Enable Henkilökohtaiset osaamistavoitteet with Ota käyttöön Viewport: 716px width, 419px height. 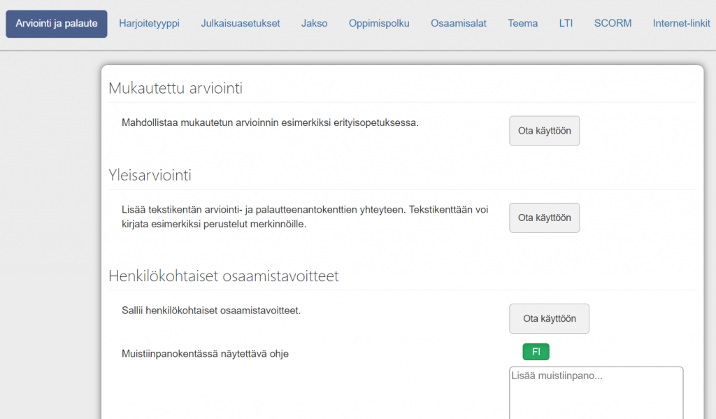tap(549, 318)
